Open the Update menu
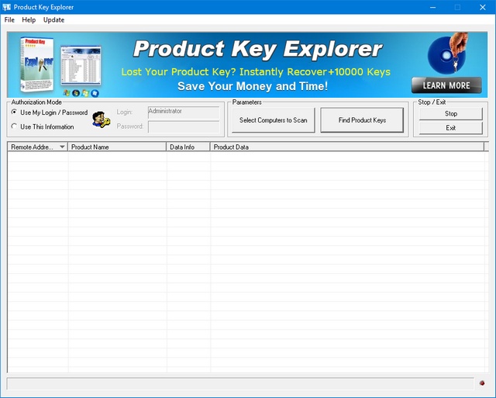496x398 pixels. click(53, 20)
